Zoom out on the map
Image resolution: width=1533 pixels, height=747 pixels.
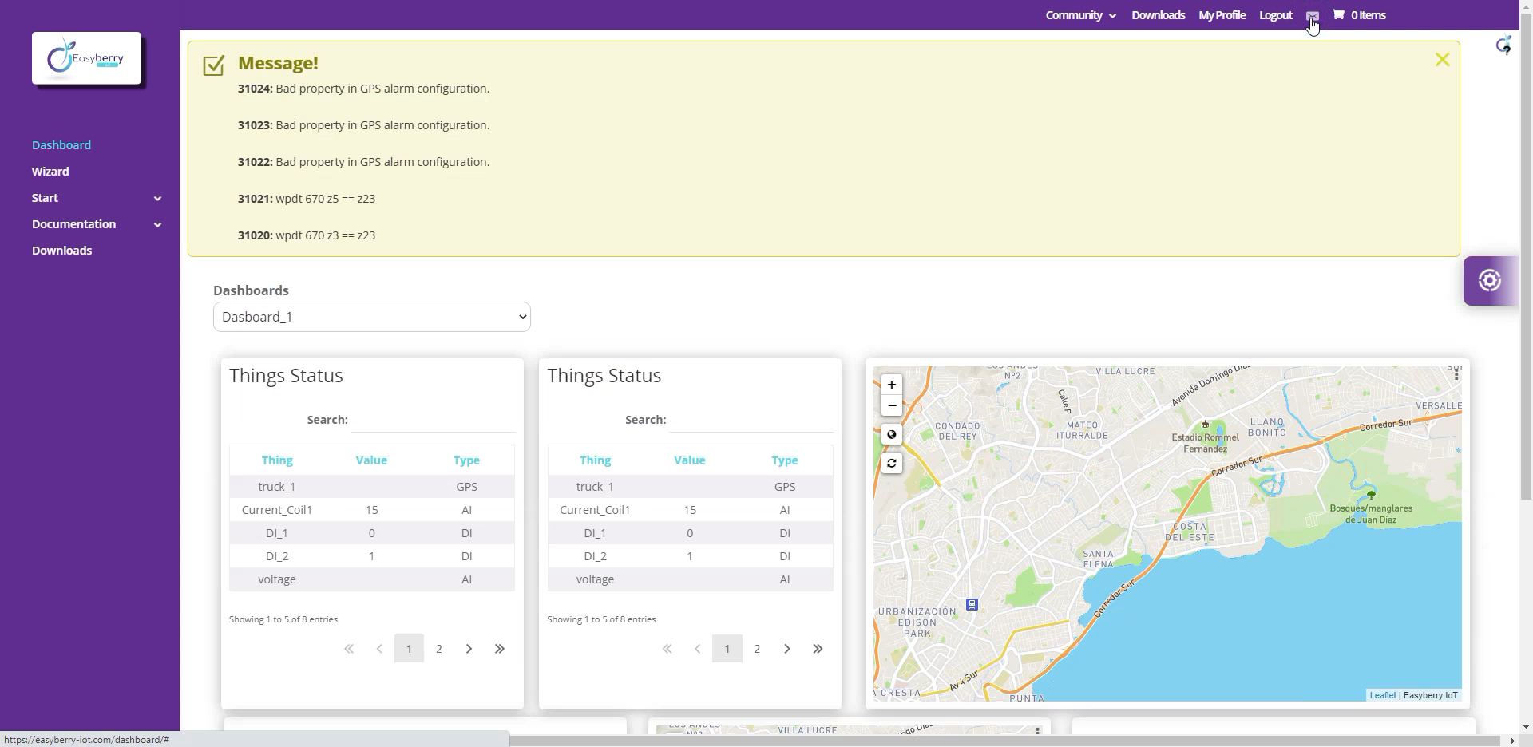point(892,405)
